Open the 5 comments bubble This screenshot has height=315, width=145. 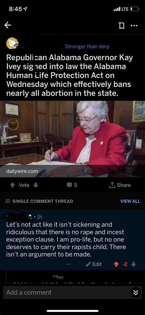click(72, 185)
